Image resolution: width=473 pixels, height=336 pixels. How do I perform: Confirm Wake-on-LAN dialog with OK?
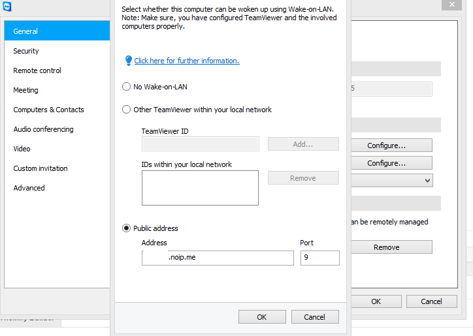pos(262,316)
